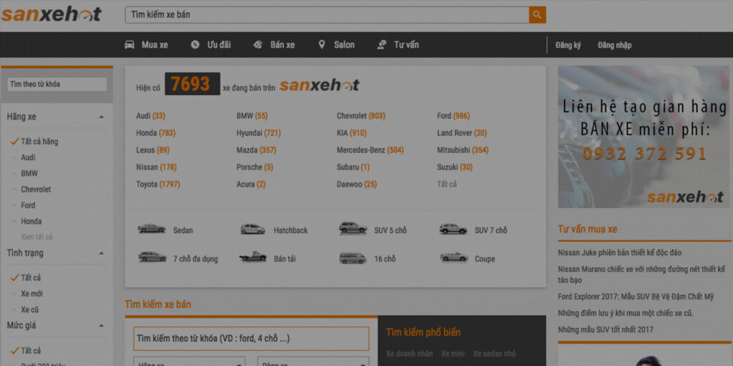The width and height of the screenshot is (733, 366).
Task: Click the Salon location pin icon
Action: coord(321,45)
